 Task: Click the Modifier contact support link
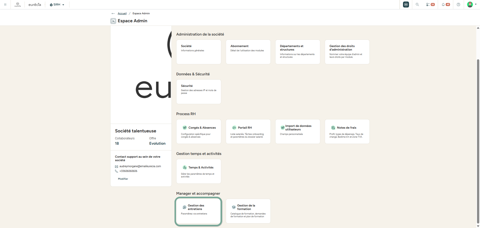(x=123, y=179)
